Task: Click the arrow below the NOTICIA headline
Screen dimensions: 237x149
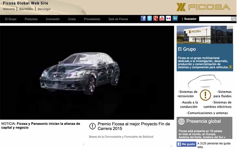Action: point(84,145)
